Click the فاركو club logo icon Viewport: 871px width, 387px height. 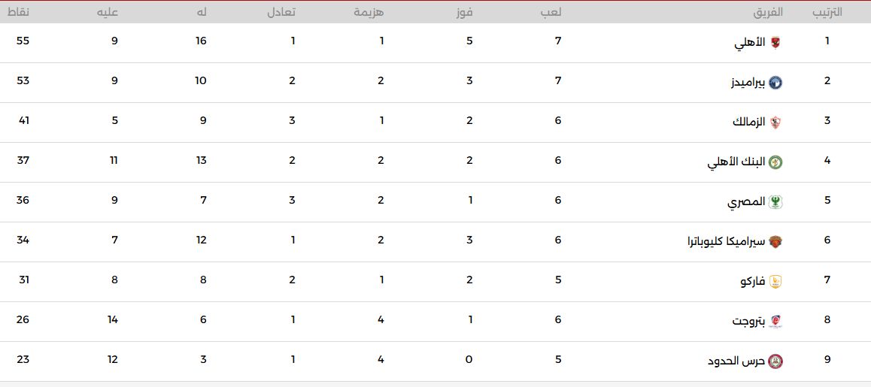tap(775, 283)
